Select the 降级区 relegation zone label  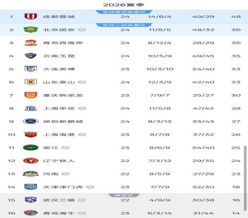(124, 195)
